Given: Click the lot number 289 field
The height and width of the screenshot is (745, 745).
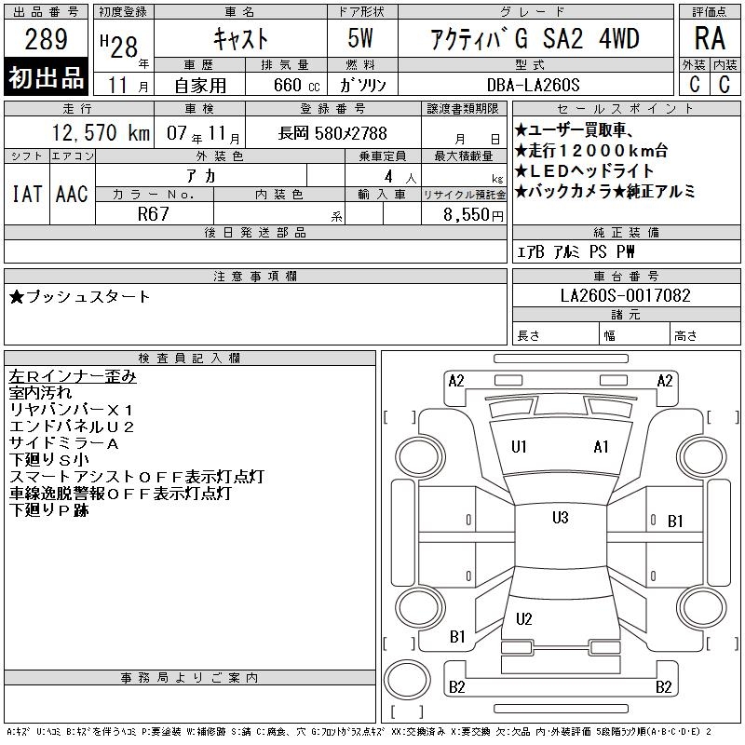Looking at the screenshot, I should (x=46, y=39).
